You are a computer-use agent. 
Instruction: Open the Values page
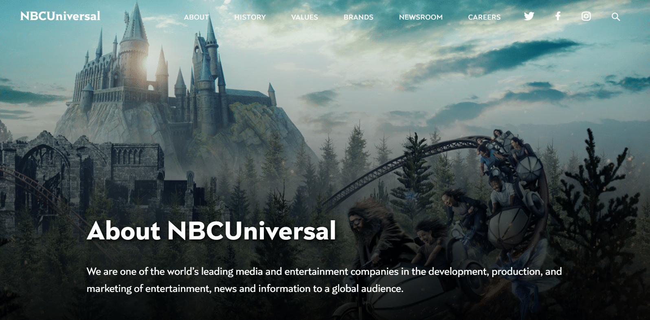click(305, 17)
